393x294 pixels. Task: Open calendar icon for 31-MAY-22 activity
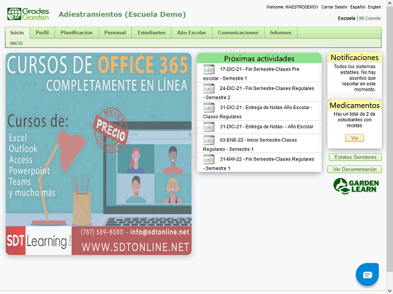[x=209, y=159]
